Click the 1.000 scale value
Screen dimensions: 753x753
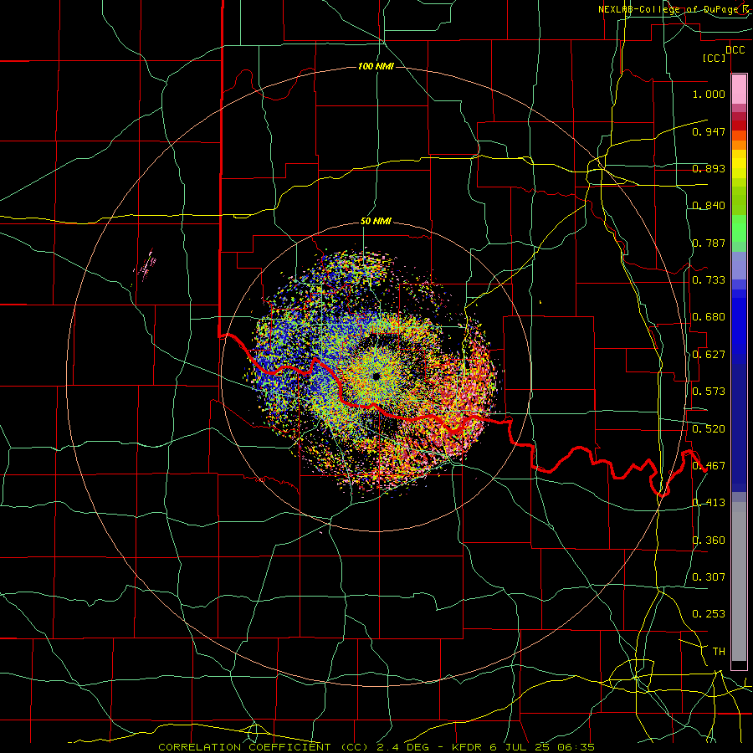(709, 94)
